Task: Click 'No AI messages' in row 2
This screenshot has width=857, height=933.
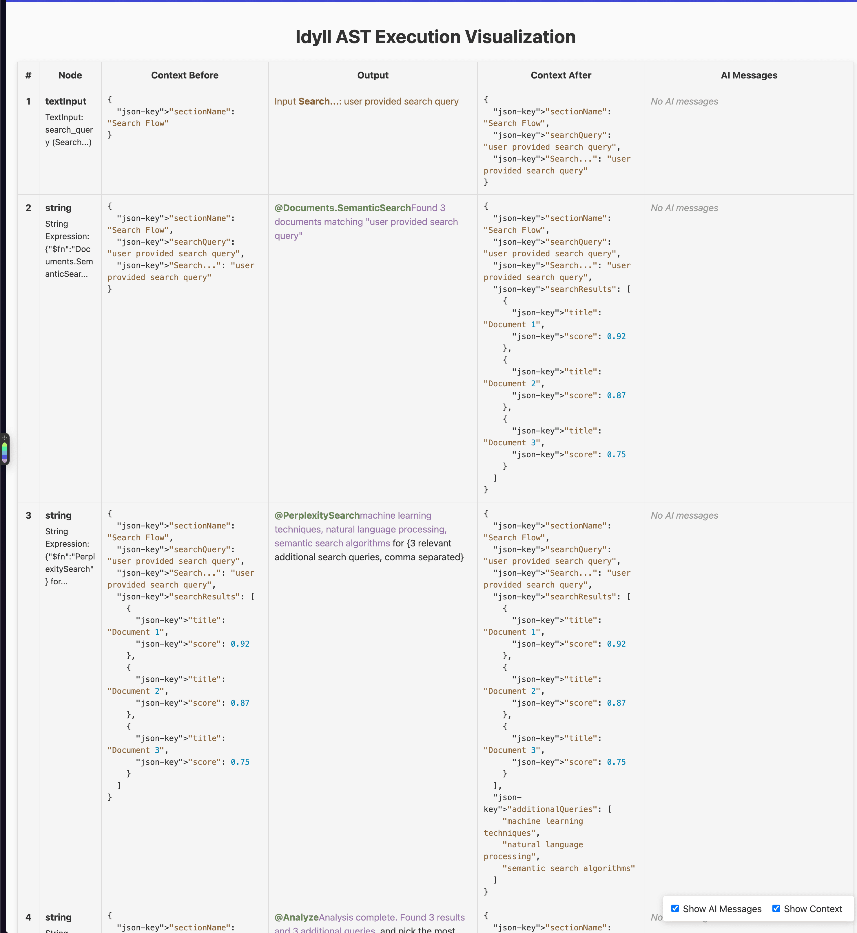Action: pos(684,208)
